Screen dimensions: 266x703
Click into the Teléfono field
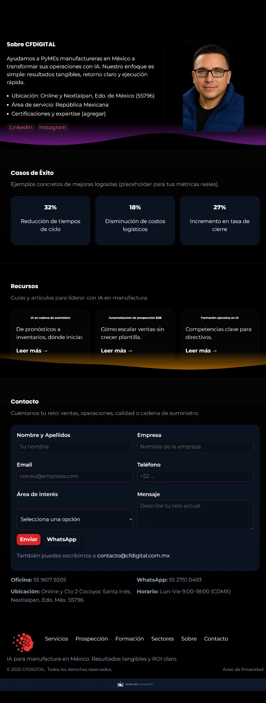pos(195,476)
